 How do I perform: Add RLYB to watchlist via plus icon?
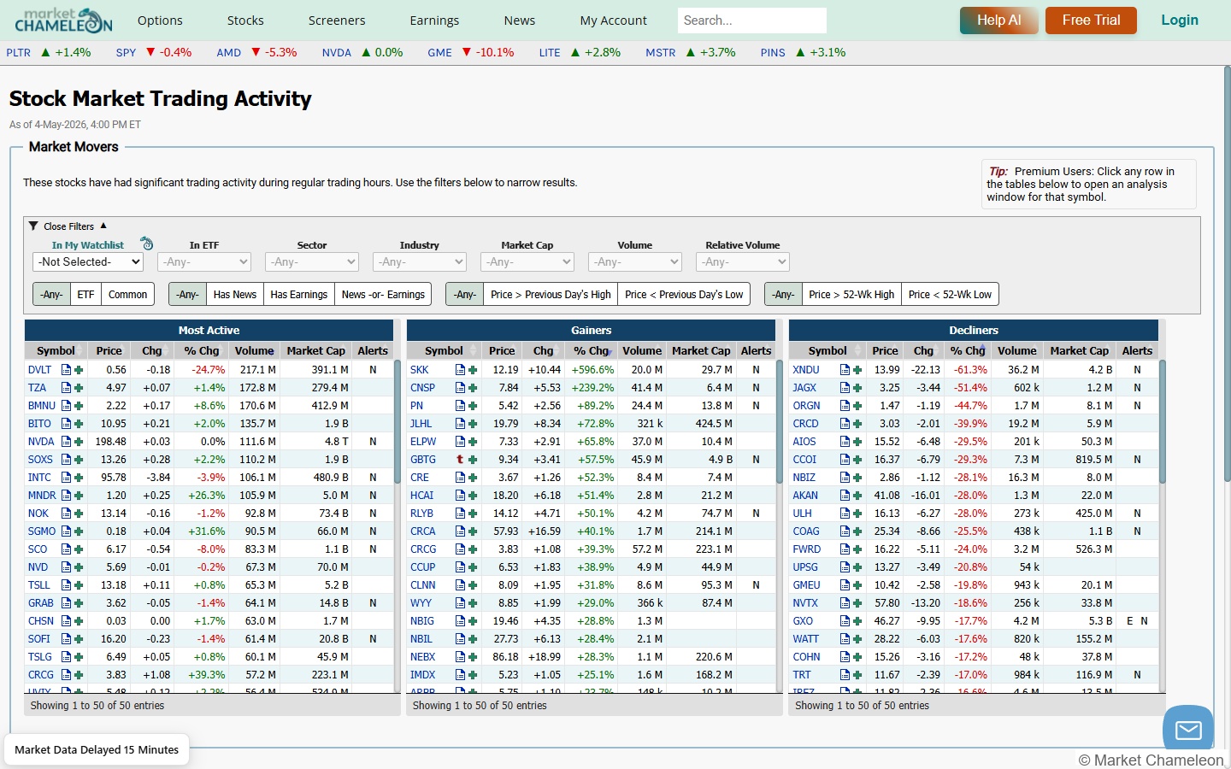pos(473,514)
